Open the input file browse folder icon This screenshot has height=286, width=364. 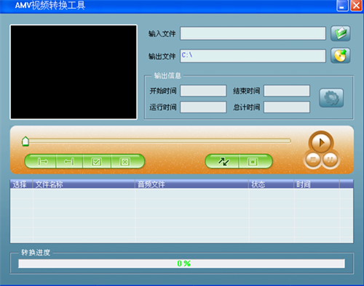pos(341,33)
